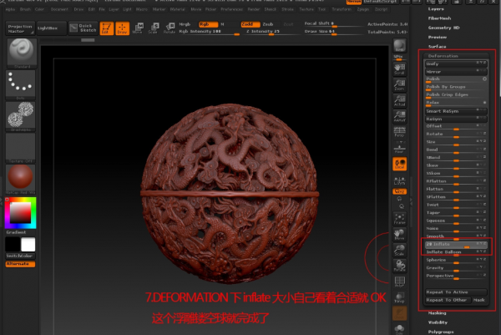Toggle the orange Xyz rotation button
This screenshot has width=501, height=335.
click(x=399, y=191)
